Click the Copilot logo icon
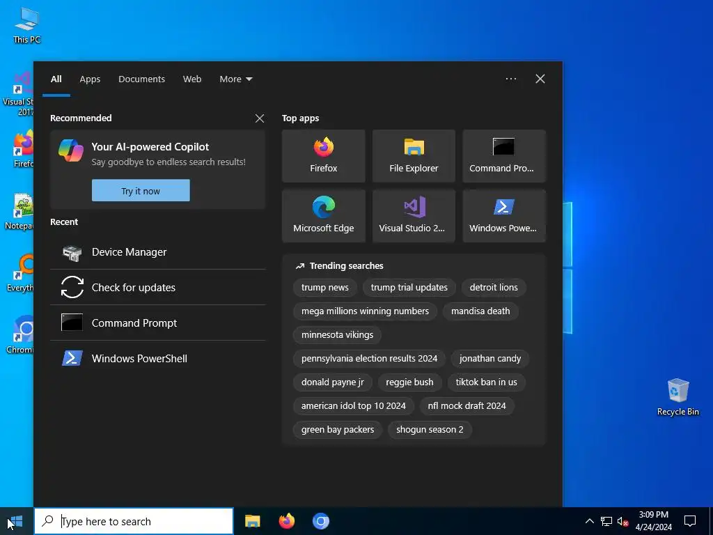Screen dimensions: 713x535 click(71, 150)
